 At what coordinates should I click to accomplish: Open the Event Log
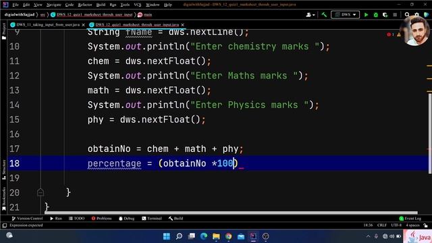[x=410, y=219]
